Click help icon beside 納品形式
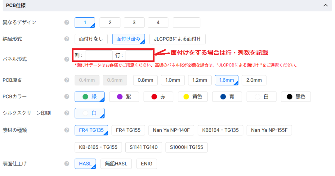The height and width of the screenshot is (176, 335). click(x=67, y=39)
